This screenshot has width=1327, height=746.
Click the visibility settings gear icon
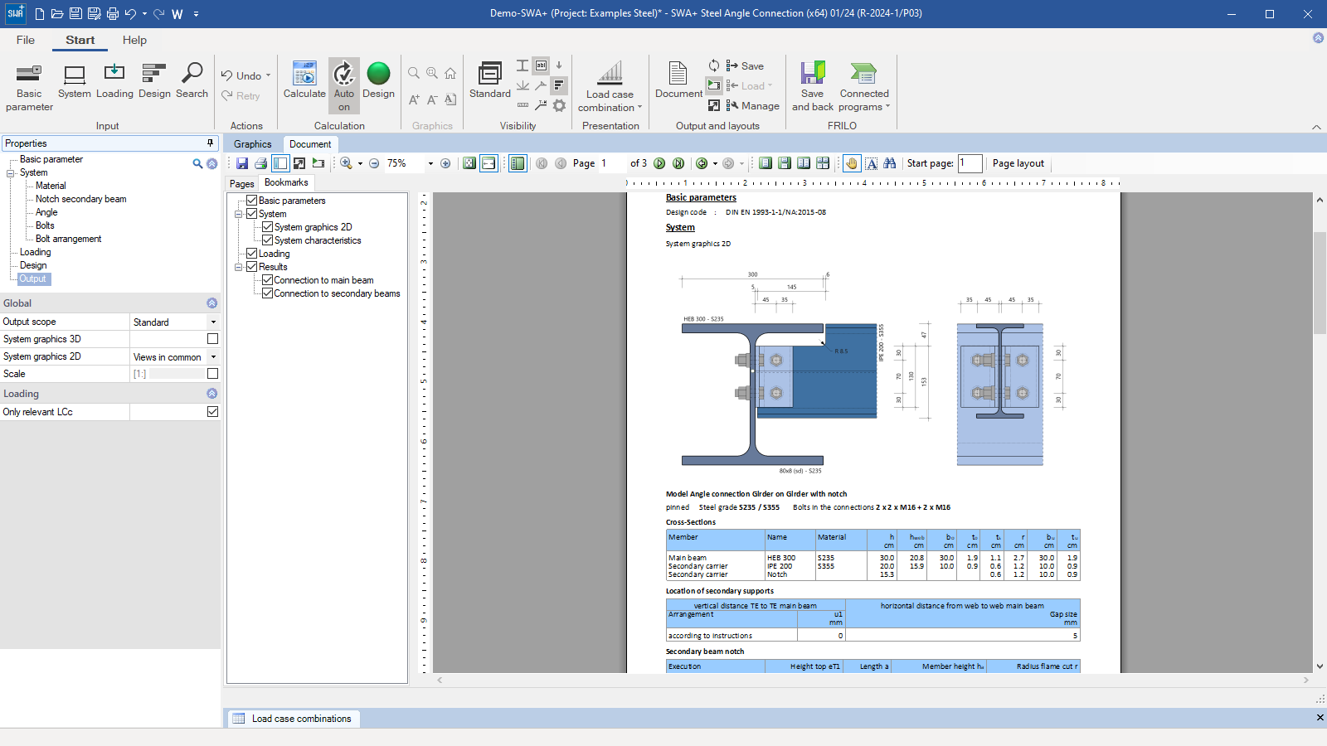[560, 105]
